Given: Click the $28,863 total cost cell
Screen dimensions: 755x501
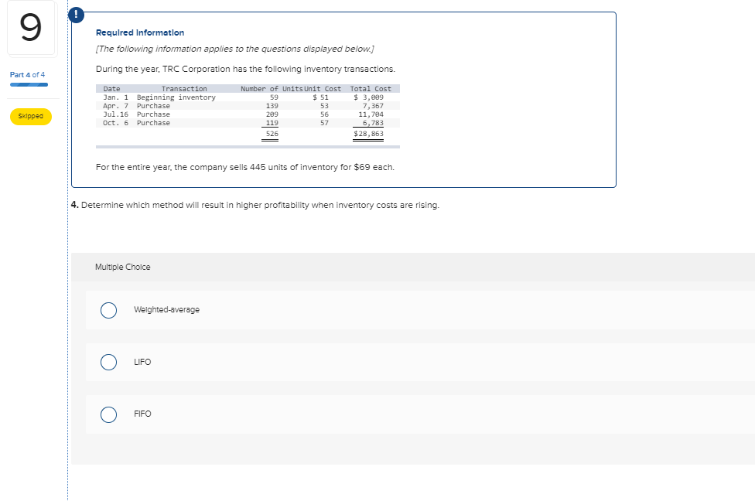Looking at the screenshot, I should tap(368, 134).
